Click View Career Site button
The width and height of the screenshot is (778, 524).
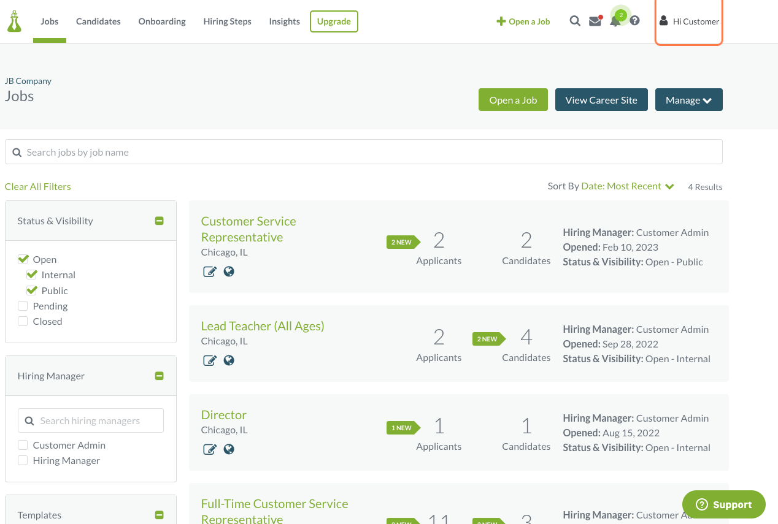coord(601,100)
